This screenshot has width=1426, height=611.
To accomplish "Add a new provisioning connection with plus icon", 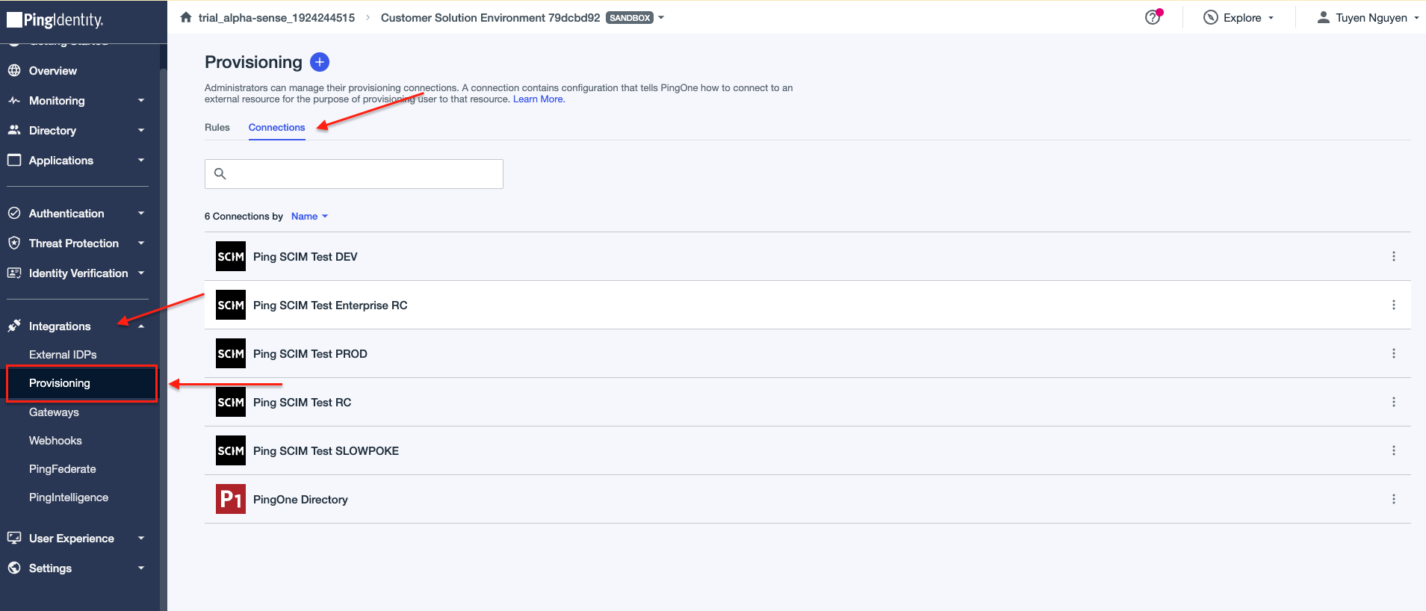I will tap(320, 62).
